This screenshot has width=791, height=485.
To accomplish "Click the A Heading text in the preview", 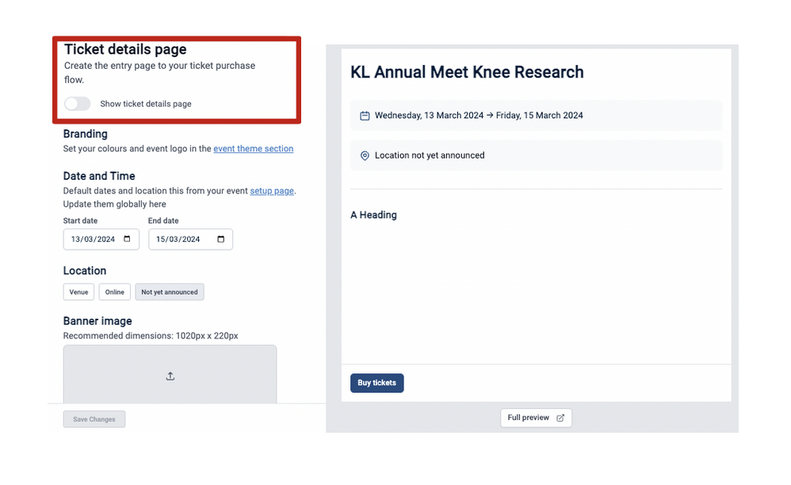I will click(373, 215).
